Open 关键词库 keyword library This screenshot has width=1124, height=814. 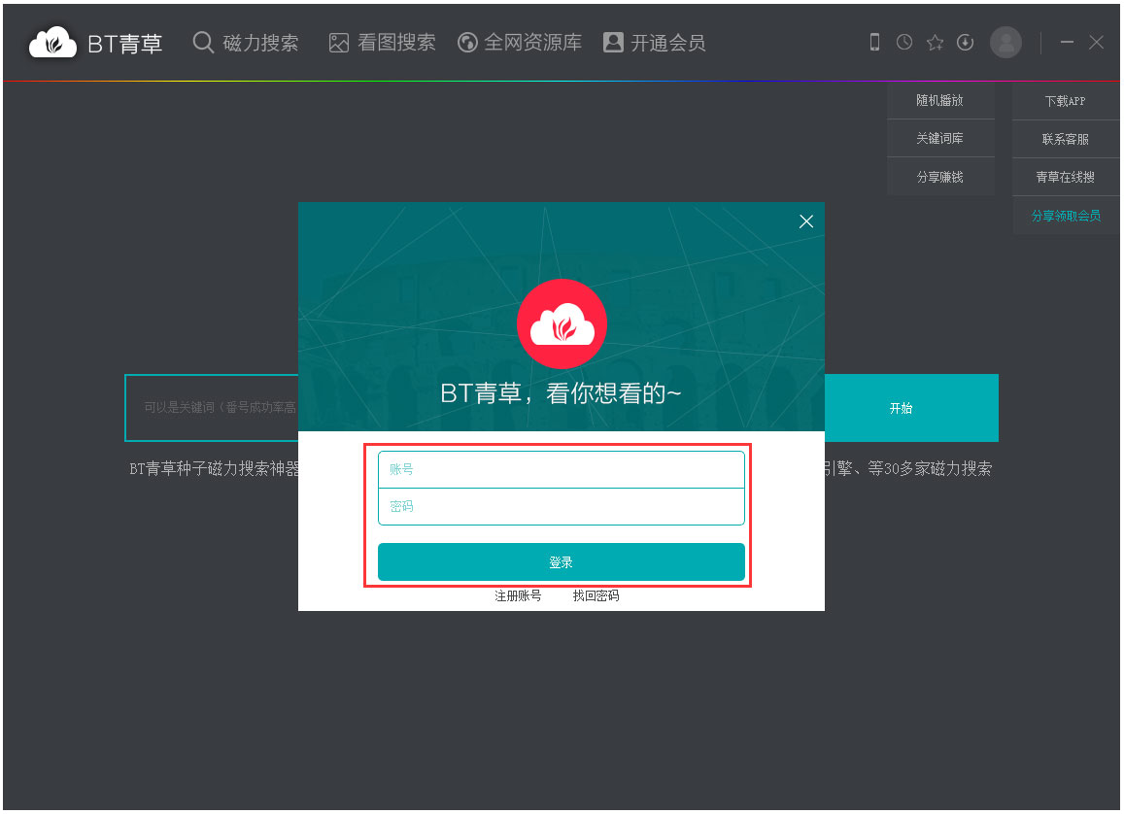click(940, 138)
